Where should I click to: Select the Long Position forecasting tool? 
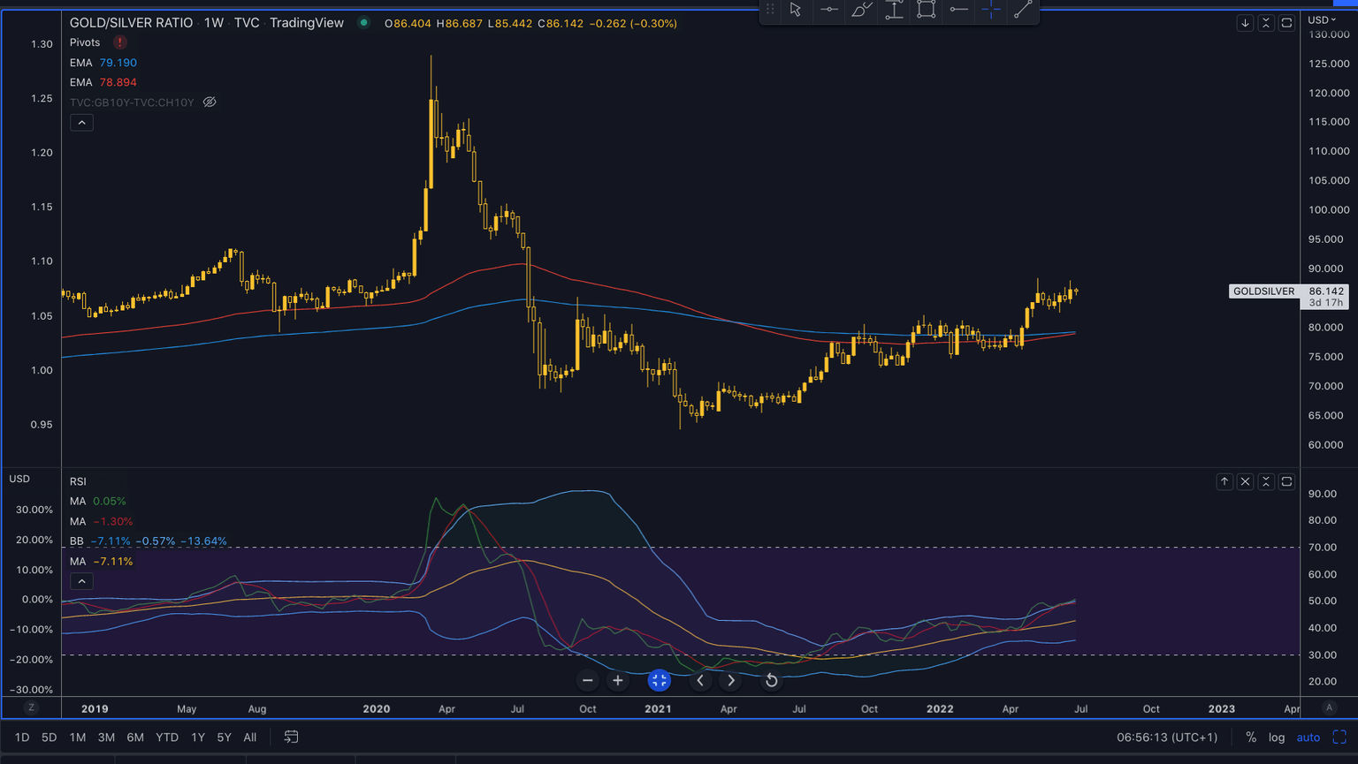point(894,11)
